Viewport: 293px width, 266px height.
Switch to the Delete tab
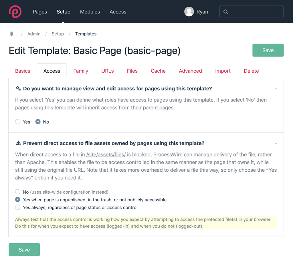click(251, 71)
